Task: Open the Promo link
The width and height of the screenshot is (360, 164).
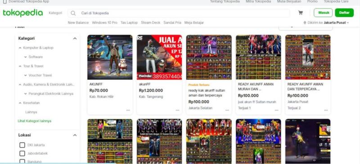Action: [312, 1]
